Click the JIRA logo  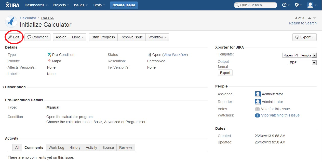click(13, 5)
